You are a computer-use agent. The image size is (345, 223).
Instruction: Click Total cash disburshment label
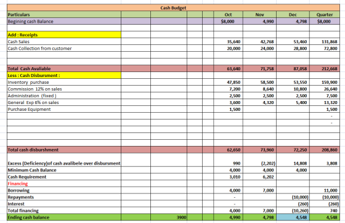(x=33, y=150)
